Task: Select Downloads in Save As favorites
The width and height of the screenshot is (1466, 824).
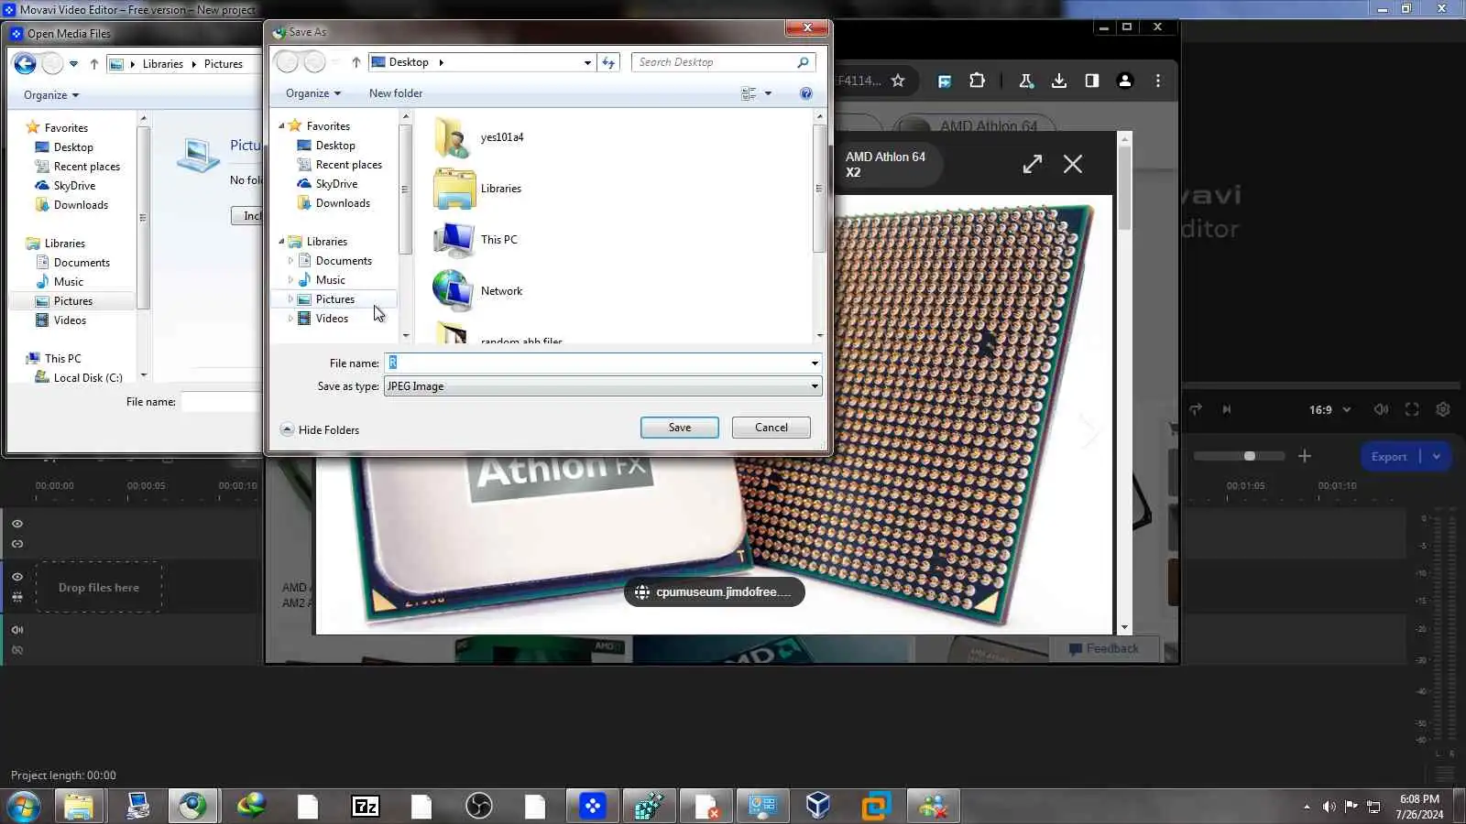Action: click(343, 203)
